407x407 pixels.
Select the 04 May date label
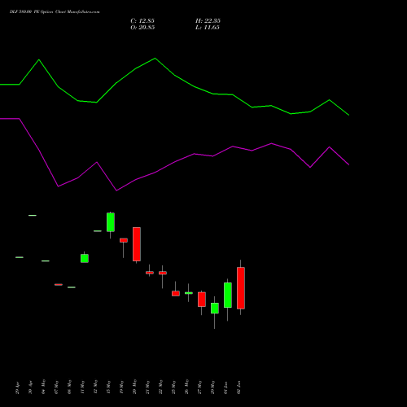(44, 387)
